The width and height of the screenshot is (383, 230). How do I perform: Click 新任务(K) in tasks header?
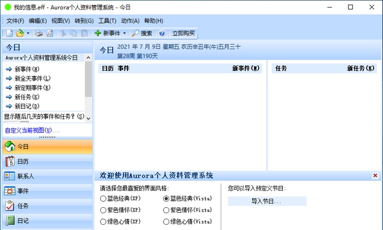(361, 68)
